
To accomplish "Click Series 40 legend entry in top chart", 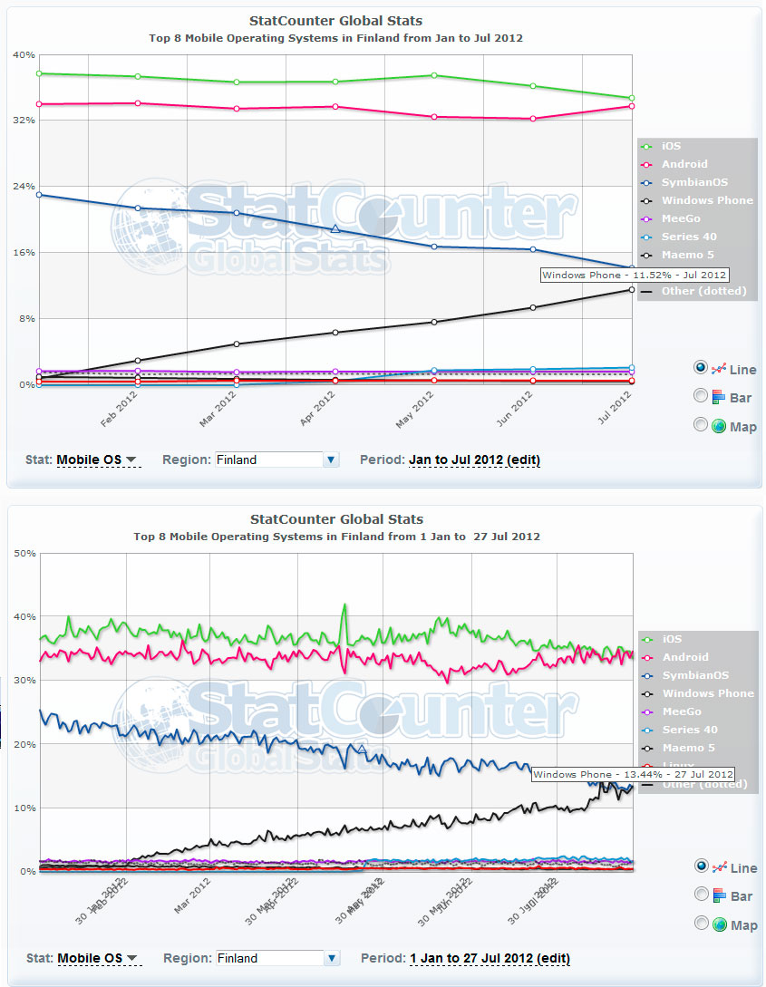I will pyautogui.click(x=679, y=237).
